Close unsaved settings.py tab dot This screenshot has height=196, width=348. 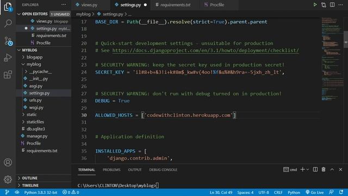coord(145,5)
